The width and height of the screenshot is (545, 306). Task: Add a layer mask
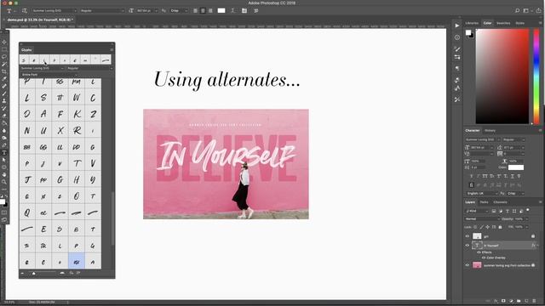pos(503,301)
